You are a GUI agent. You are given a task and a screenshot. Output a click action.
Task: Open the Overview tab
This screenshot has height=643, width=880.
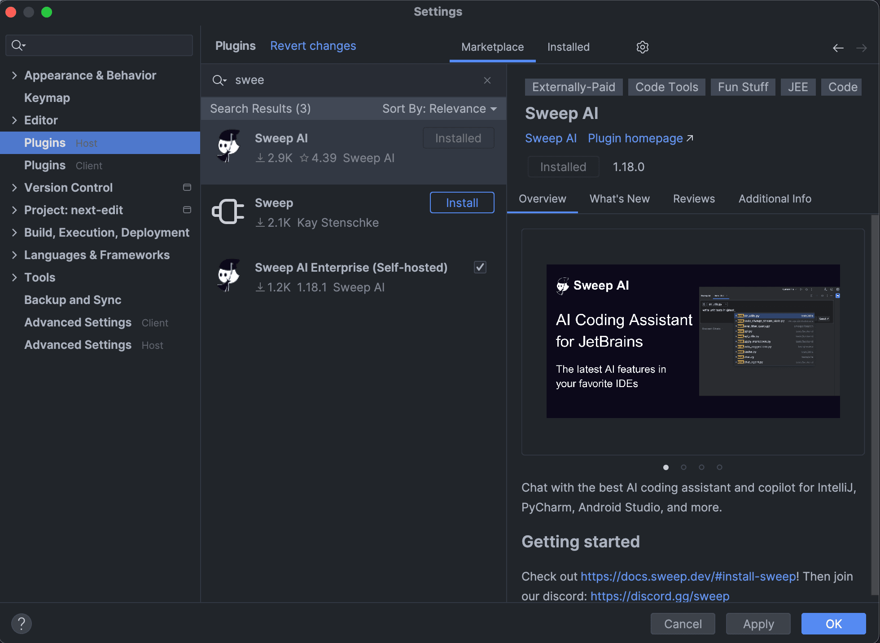(x=542, y=199)
